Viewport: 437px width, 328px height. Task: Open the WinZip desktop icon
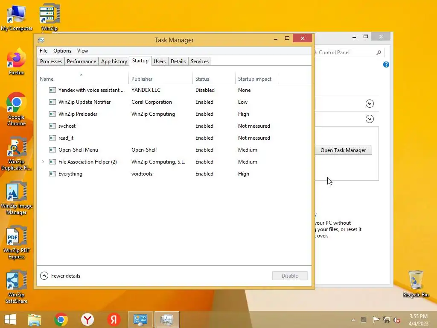(50, 17)
